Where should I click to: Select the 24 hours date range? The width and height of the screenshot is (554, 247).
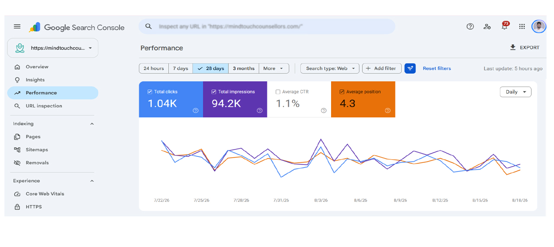point(154,68)
